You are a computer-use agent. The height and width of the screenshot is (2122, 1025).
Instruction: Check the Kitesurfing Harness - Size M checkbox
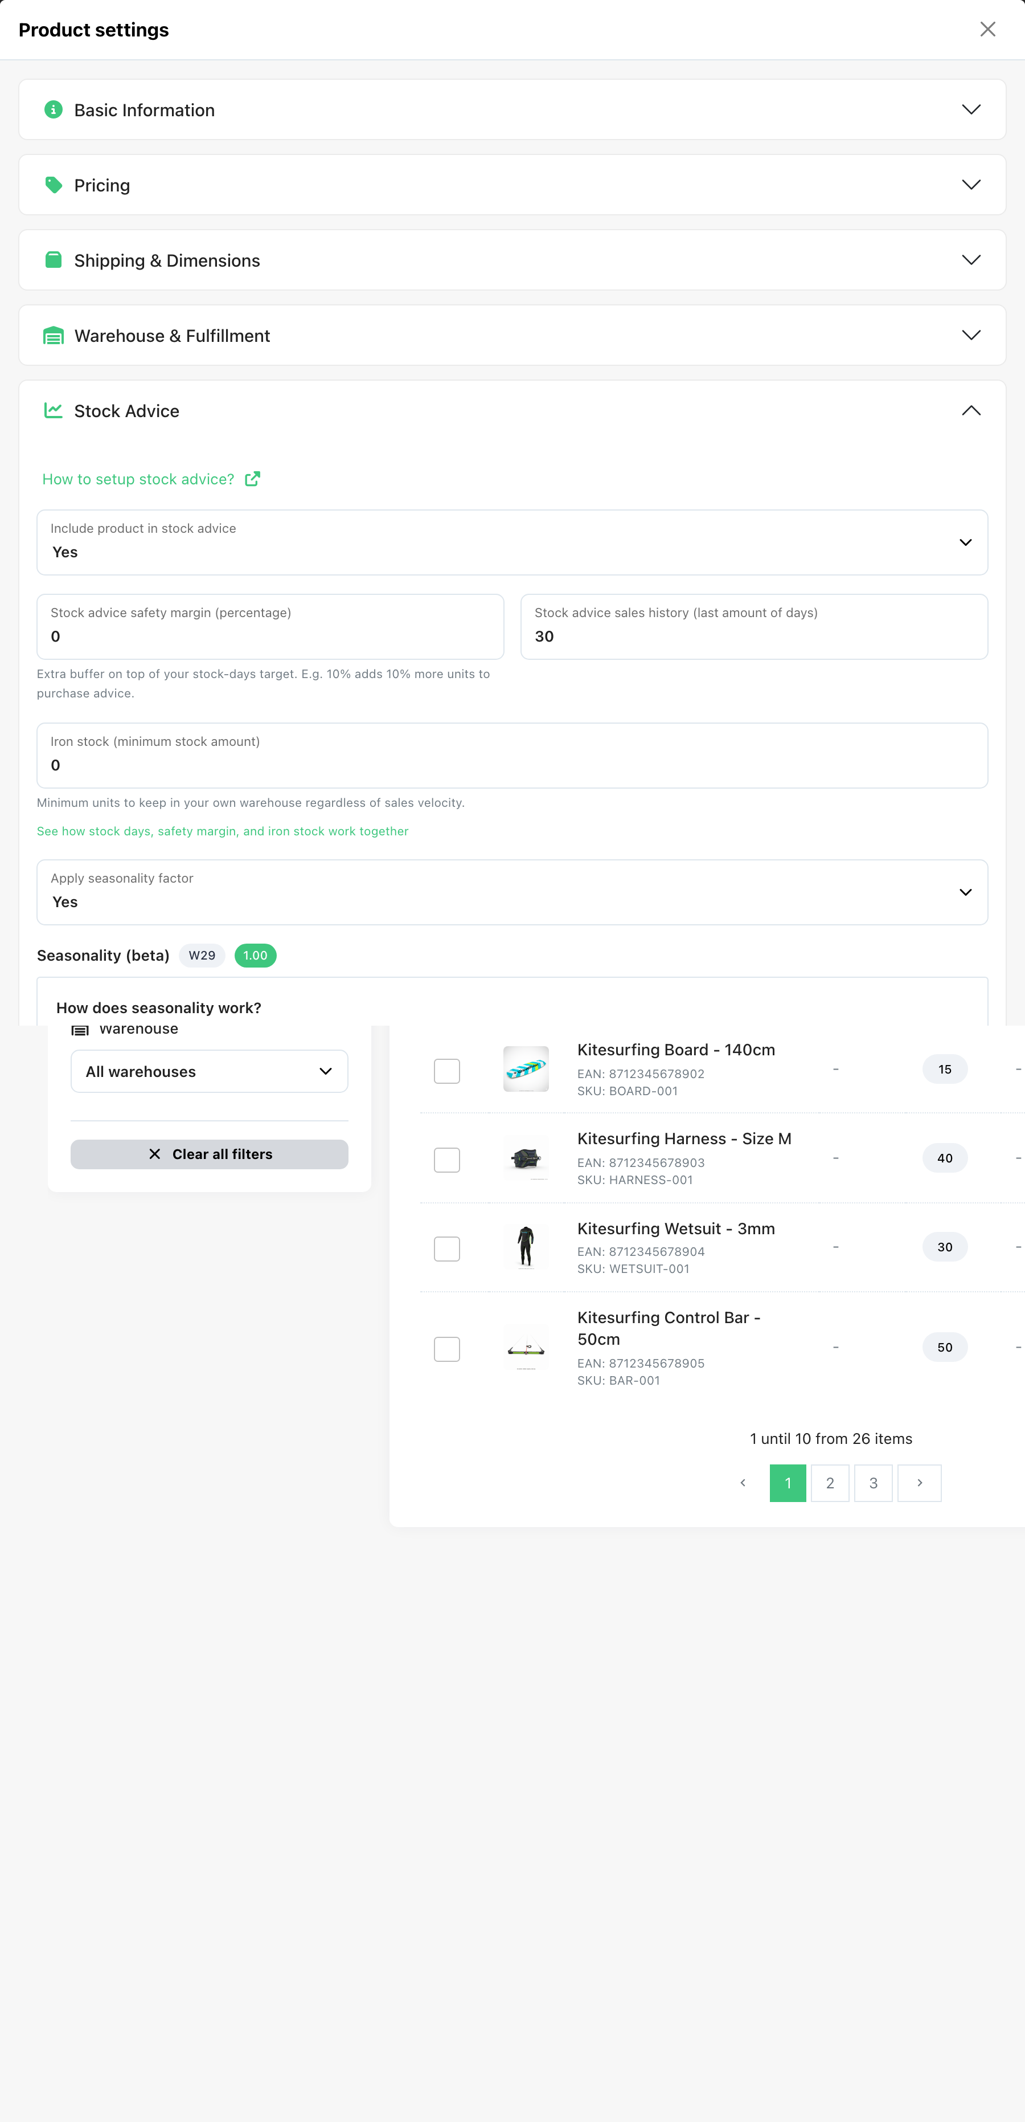click(x=447, y=1160)
